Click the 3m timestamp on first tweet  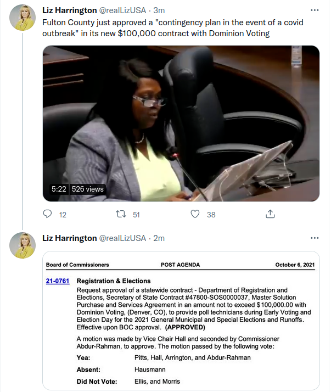pyautogui.click(x=159, y=10)
